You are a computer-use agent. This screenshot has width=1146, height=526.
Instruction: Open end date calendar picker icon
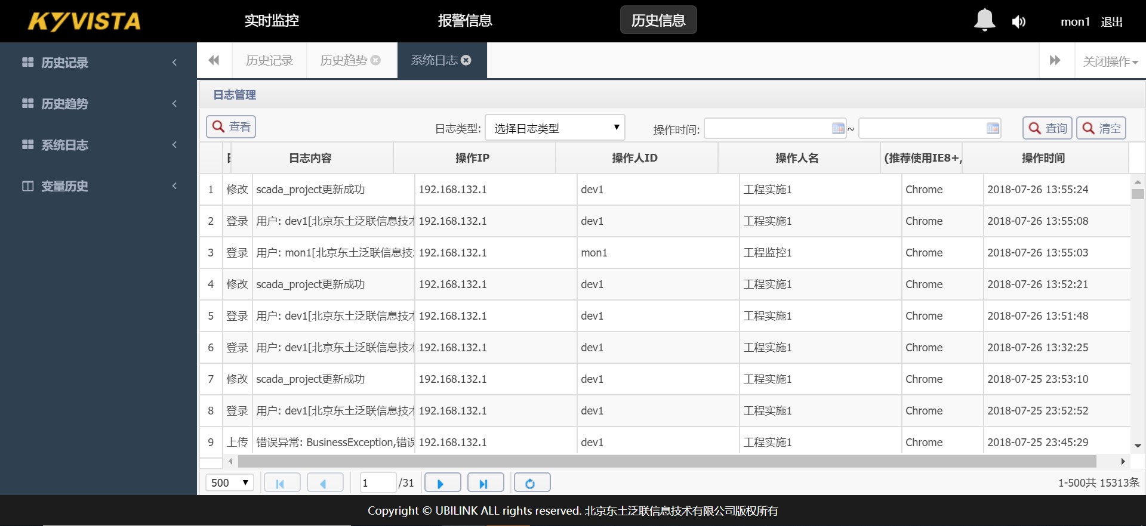pyautogui.click(x=993, y=128)
